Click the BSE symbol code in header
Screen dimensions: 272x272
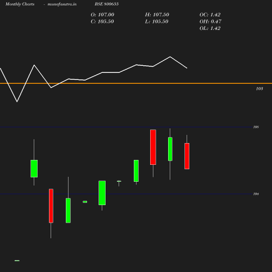(x=107, y=4)
